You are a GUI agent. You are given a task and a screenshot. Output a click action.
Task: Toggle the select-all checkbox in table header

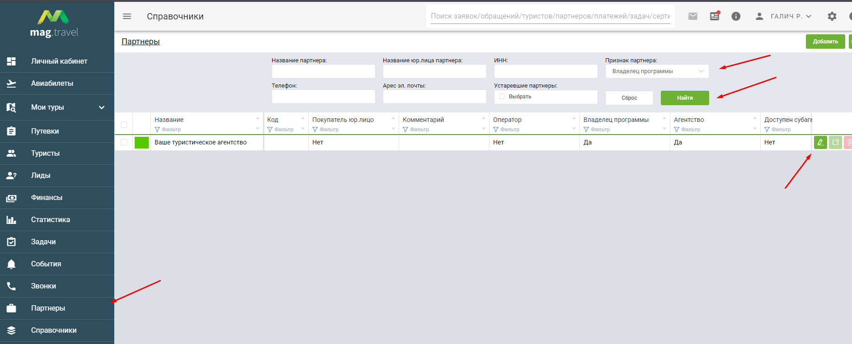[x=124, y=125]
